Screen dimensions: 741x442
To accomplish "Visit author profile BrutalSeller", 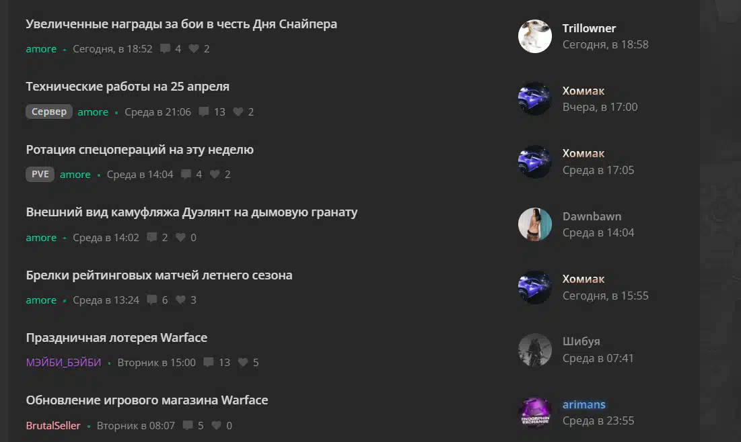I will (53, 425).
